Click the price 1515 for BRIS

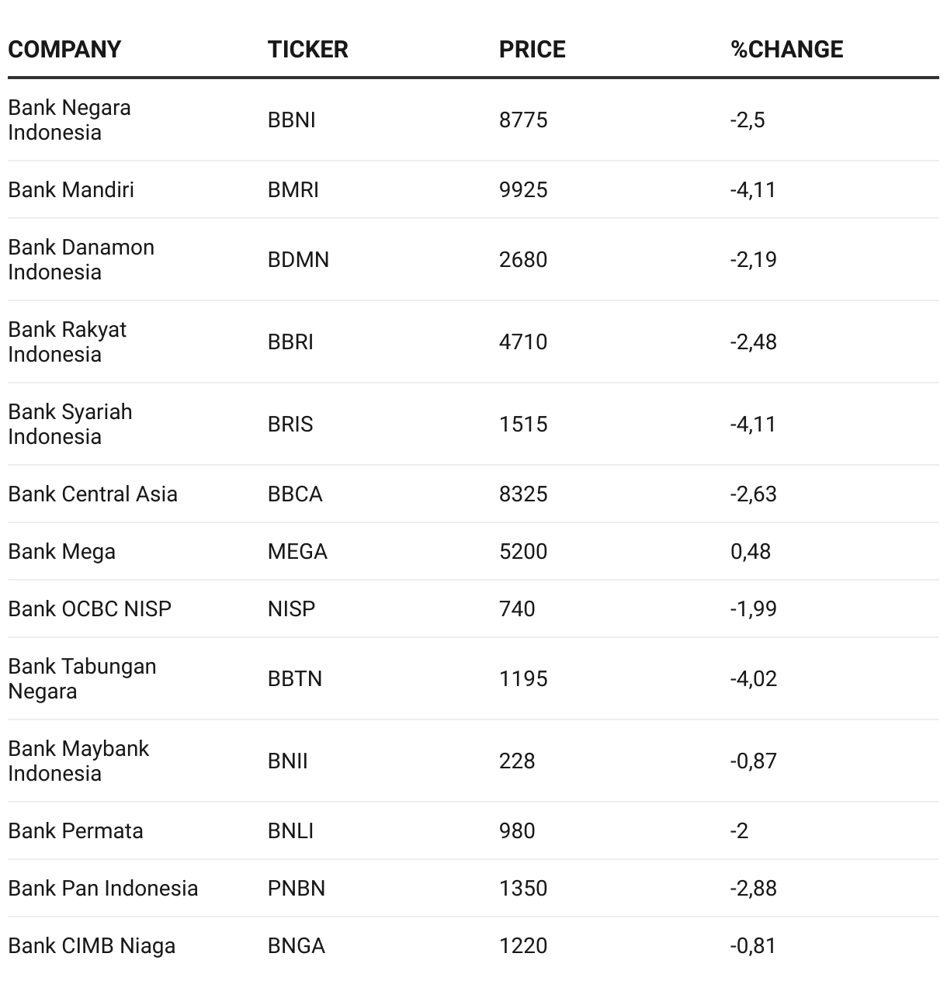click(523, 424)
